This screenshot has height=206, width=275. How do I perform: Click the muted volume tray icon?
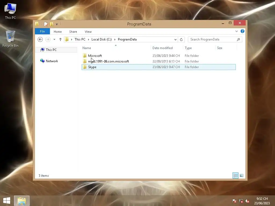[247, 201]
